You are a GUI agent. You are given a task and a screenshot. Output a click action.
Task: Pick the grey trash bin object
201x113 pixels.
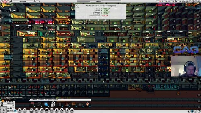(x=60, y=104)
